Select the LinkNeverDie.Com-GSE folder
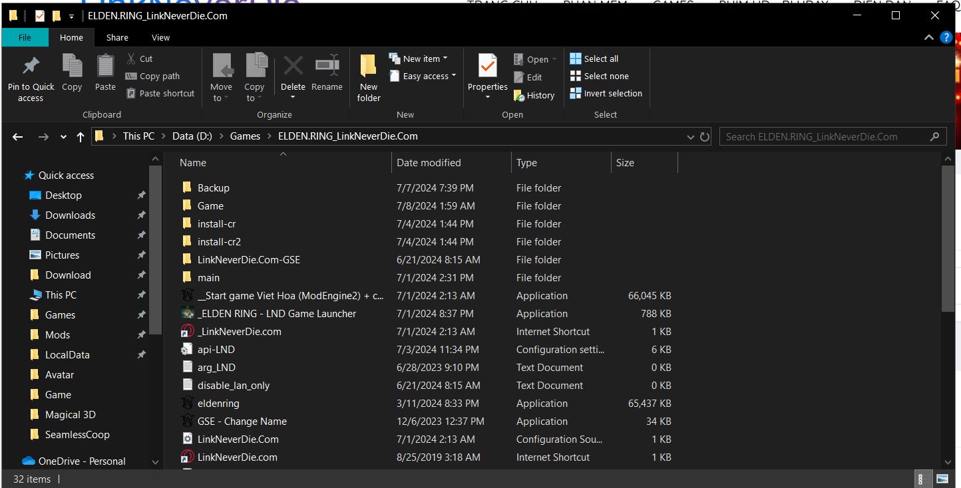This screenshot has height=488, width=961. click(248, 260)
